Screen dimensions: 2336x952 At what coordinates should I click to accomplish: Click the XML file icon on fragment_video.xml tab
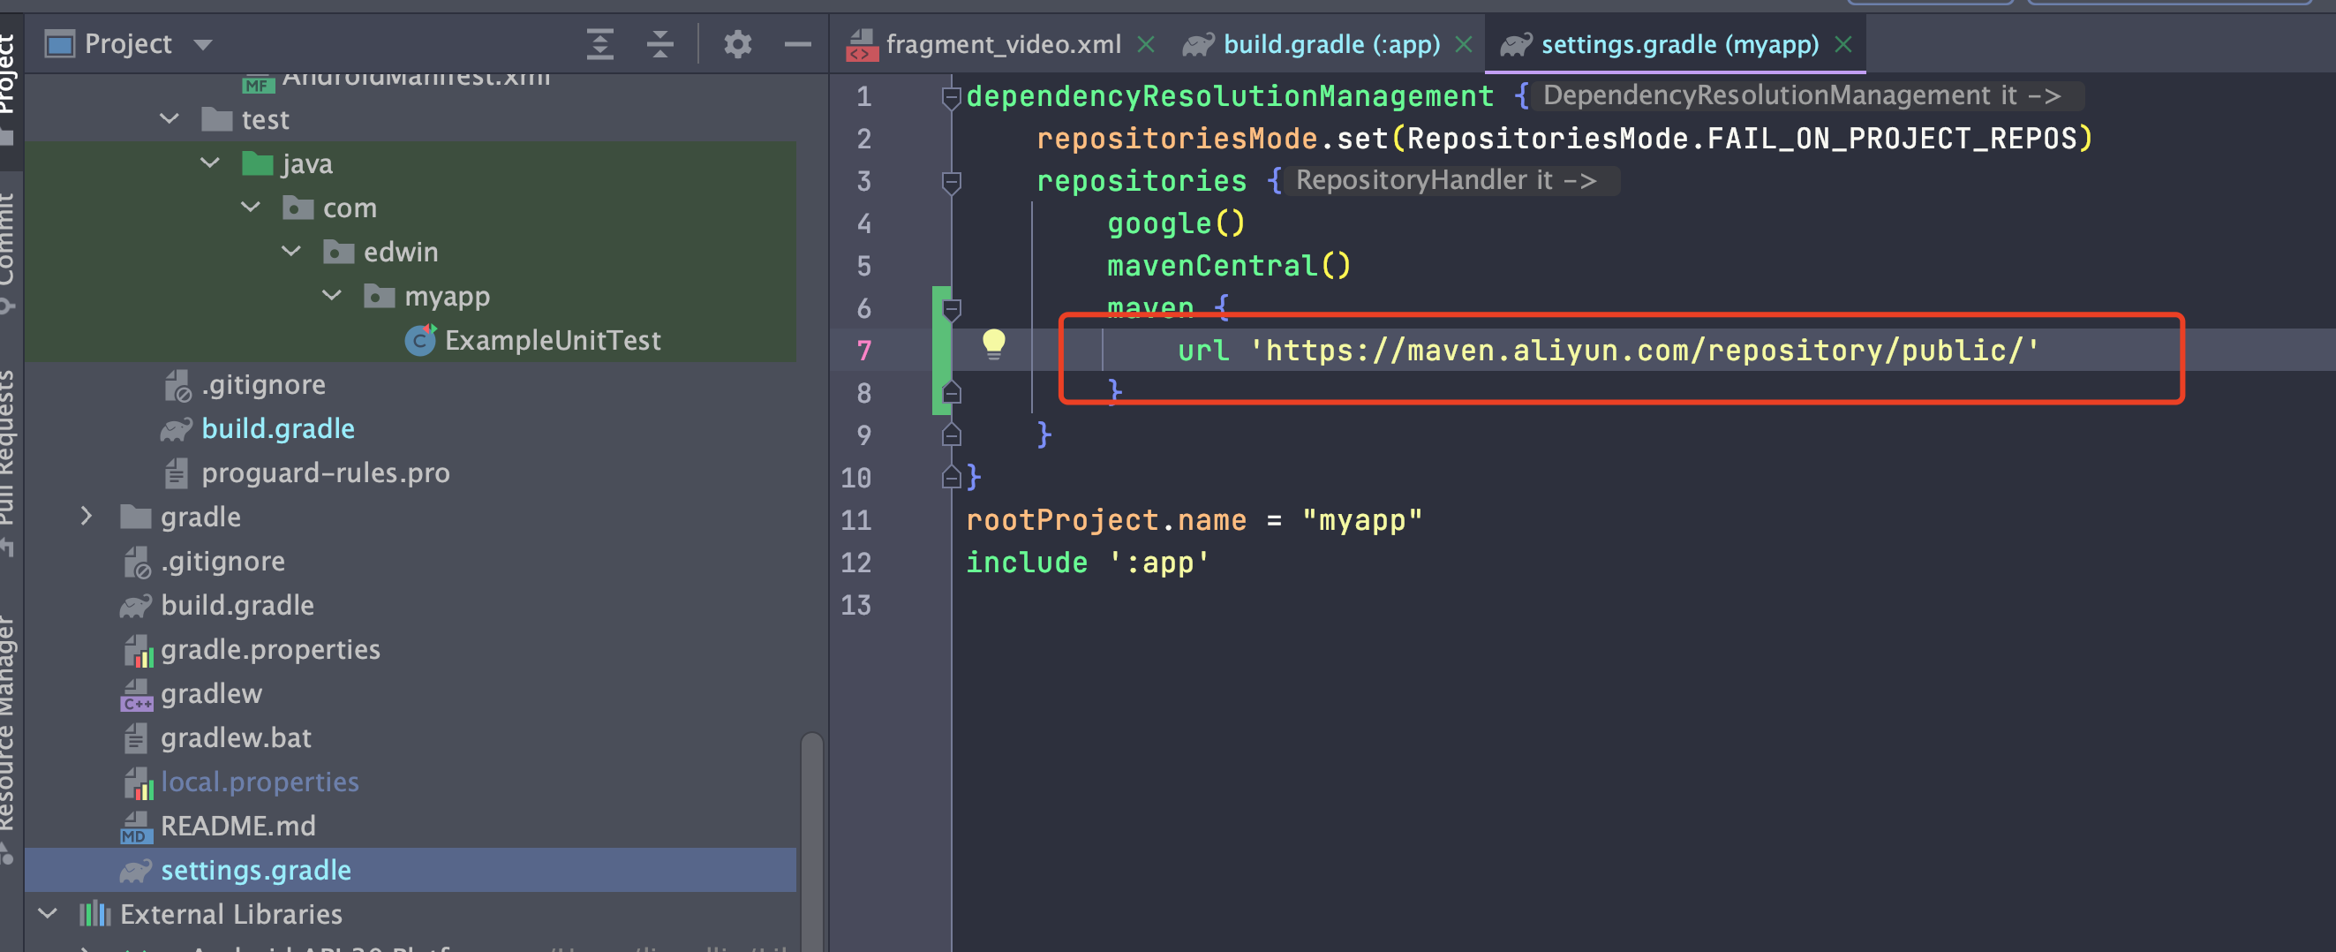pos(862,42)
